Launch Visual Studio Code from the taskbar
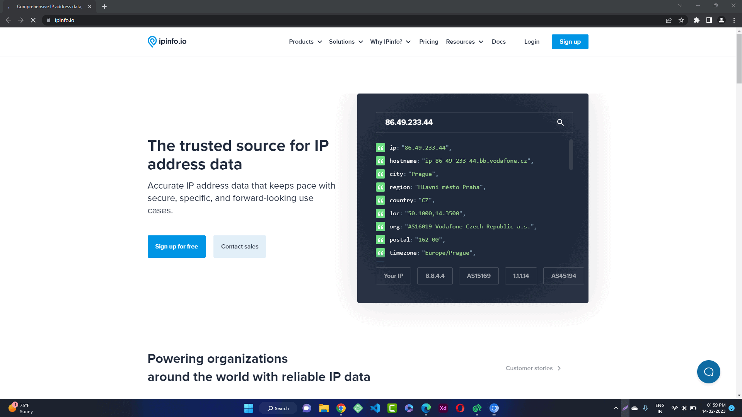 [375, 408]
